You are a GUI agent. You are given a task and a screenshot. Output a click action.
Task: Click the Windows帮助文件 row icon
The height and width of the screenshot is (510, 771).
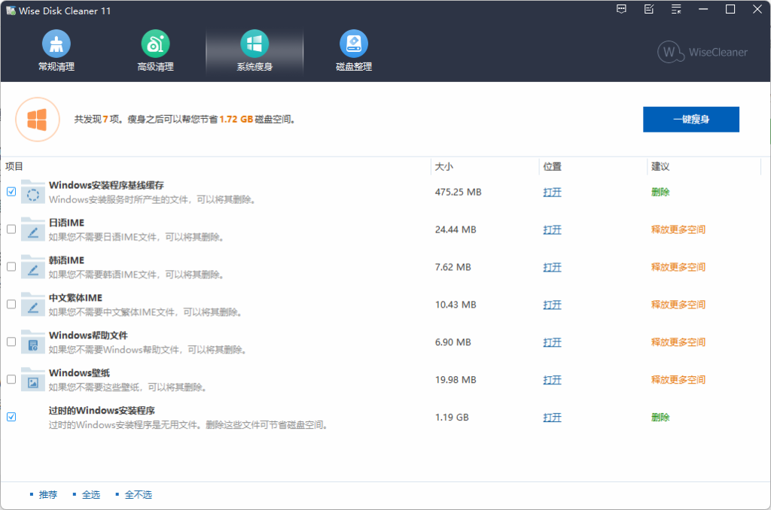click(32, 342)
